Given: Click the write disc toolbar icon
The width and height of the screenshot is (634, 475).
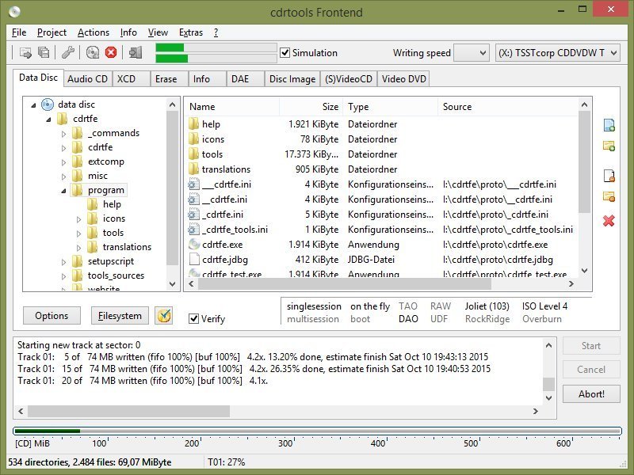Looking at the screenshot, I should [94, 52].
